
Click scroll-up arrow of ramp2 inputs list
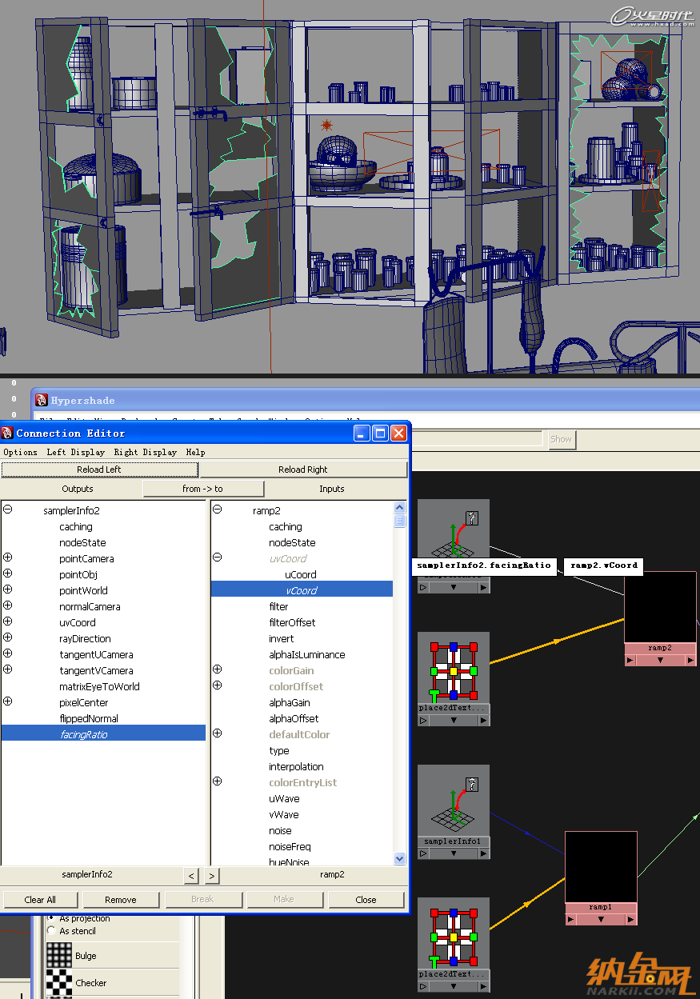pos(400,507)
